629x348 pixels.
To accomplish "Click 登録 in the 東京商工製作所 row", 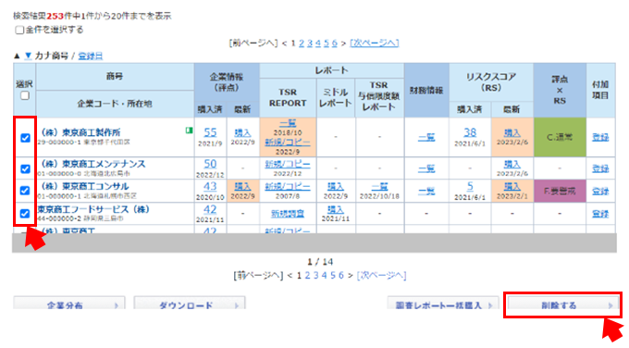I will click(x=600, y=137).
